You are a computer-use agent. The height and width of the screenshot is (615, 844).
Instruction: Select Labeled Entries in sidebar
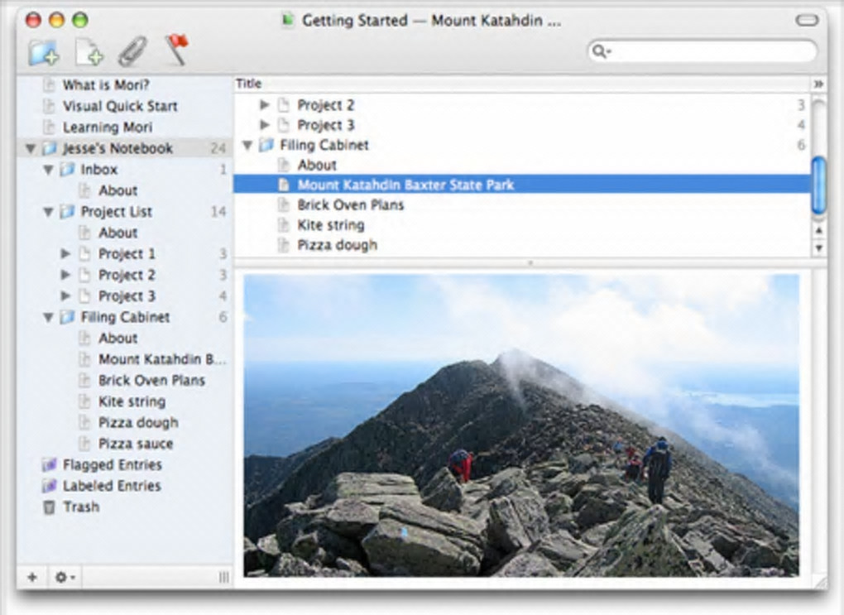[x=112, y=485]
